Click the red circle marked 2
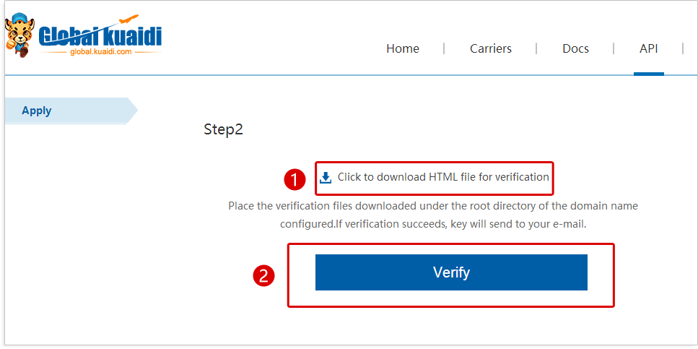 point(264,275)
